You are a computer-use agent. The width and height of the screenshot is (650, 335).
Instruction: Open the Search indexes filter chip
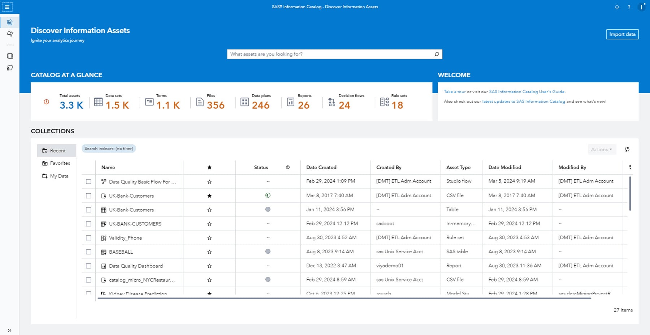pyautogui.click(x=108, y=148)
